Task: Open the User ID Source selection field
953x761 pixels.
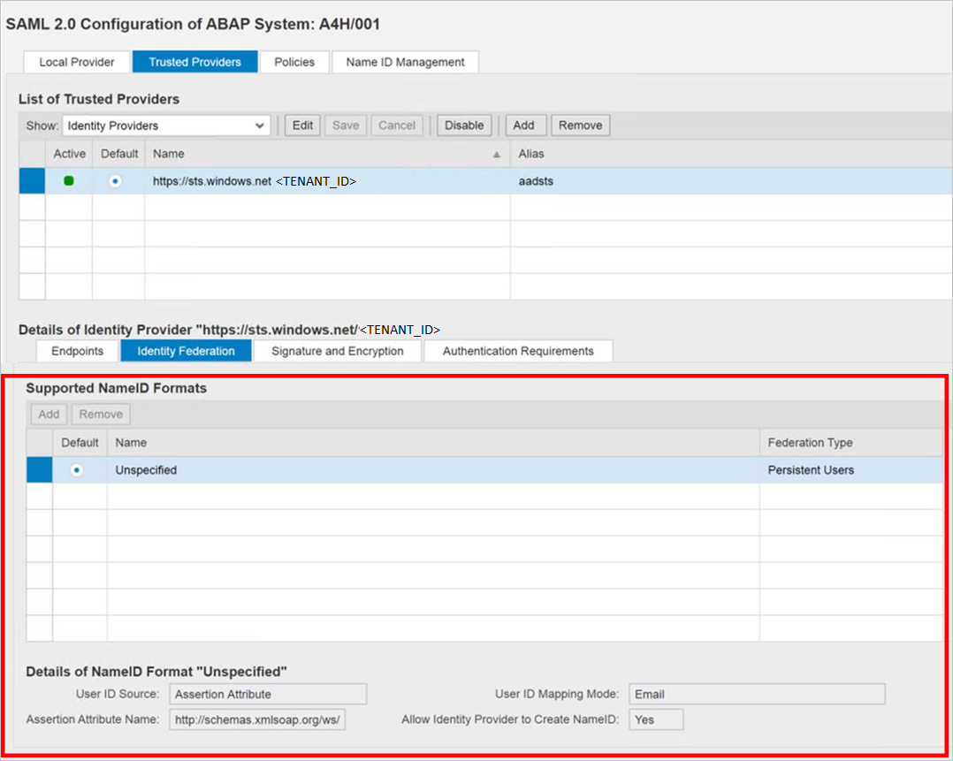Action: (267, 694)
